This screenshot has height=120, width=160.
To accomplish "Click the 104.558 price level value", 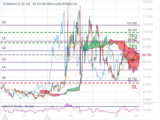I will pos(132,23).
